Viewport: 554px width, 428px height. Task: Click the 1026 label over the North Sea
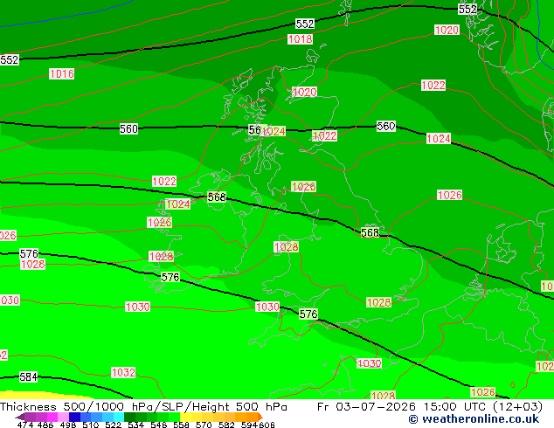(x=449, y=195)
